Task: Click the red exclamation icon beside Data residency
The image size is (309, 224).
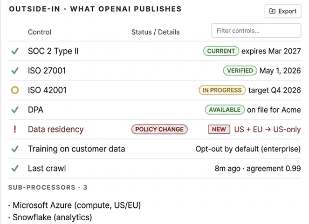Action: click(15, 129)
